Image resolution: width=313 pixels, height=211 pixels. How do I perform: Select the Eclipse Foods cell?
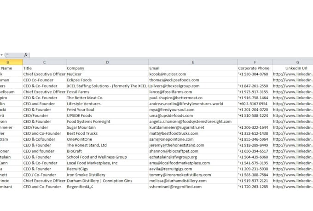[107, 80]
